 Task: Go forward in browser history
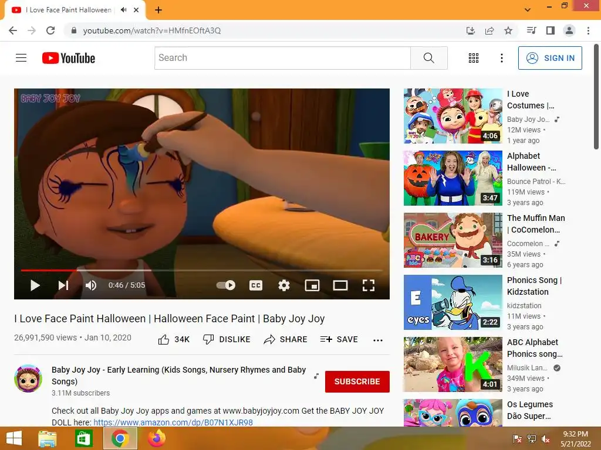click(x=32, y=30)
